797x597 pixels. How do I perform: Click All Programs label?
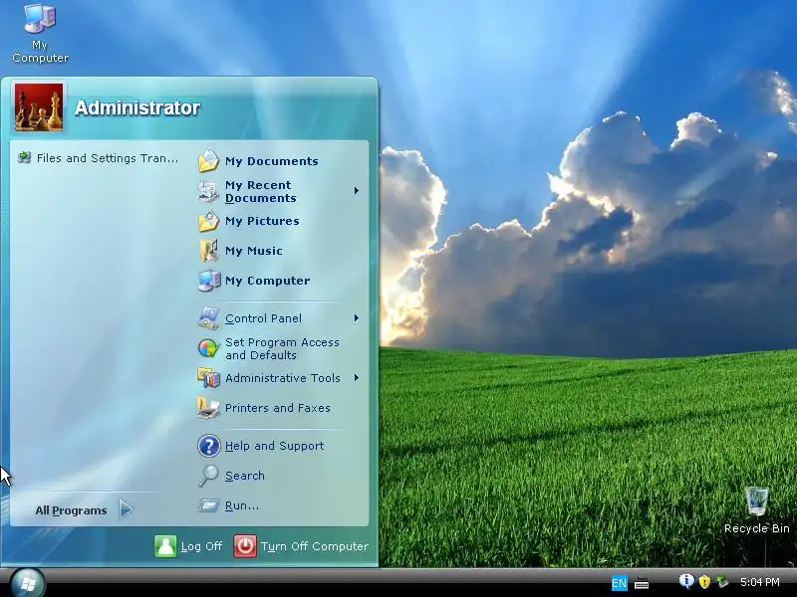pos(71,510)
